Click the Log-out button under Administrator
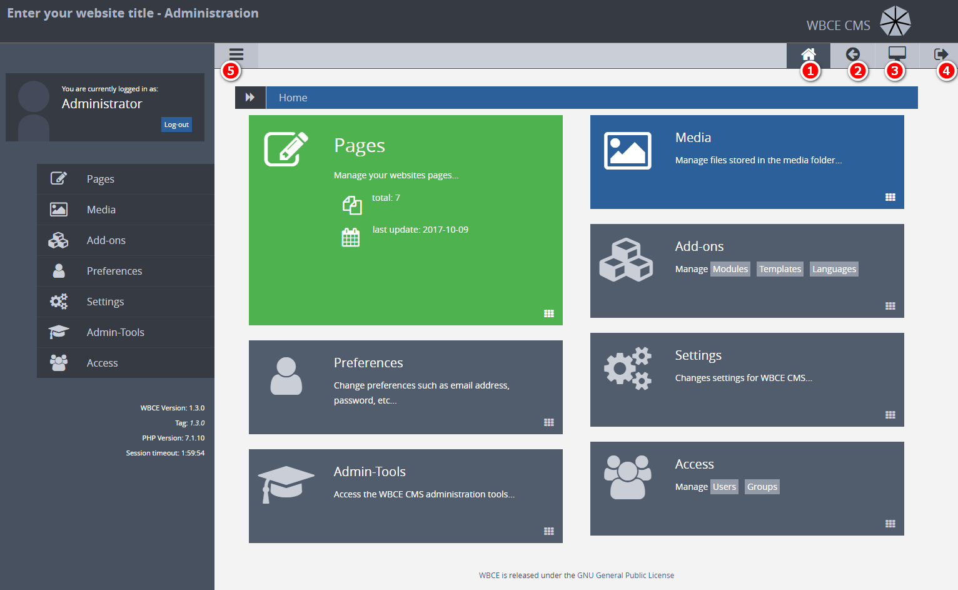The image size is (958, 590). click(176, 125)
